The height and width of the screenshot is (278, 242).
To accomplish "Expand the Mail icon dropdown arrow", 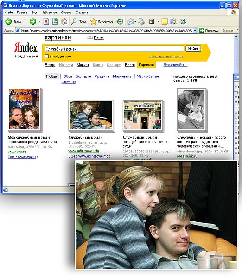I will coord(135,21).
